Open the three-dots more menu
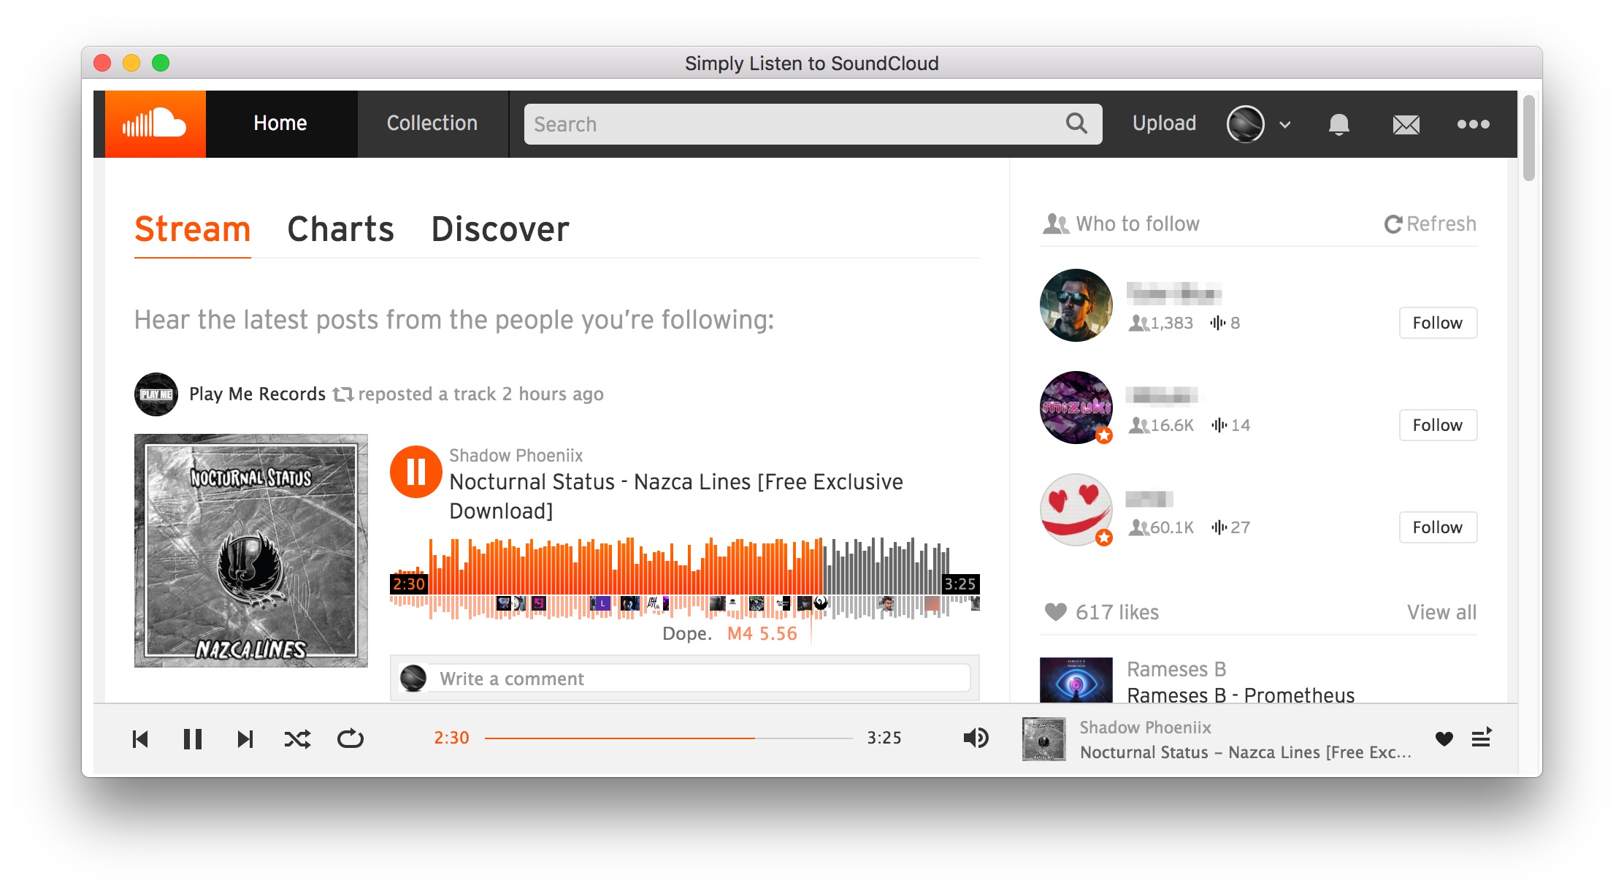1624x894 pixels. click(x=1473, y=124)
